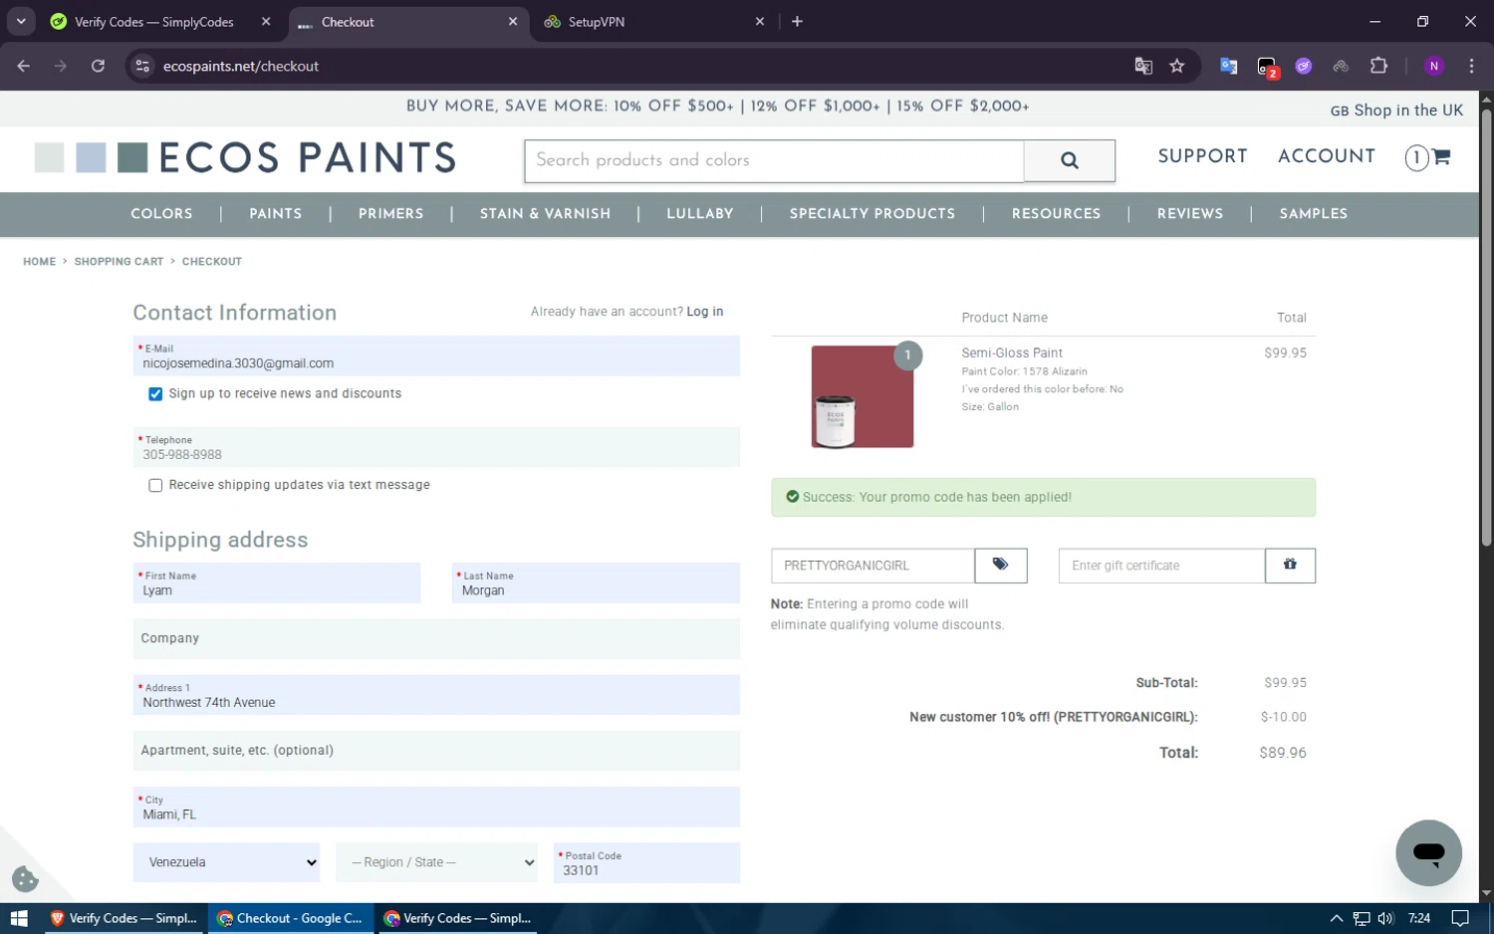Click Shop in the UK link
This screenshot has height=934, width=1494.
point(1397,111)
